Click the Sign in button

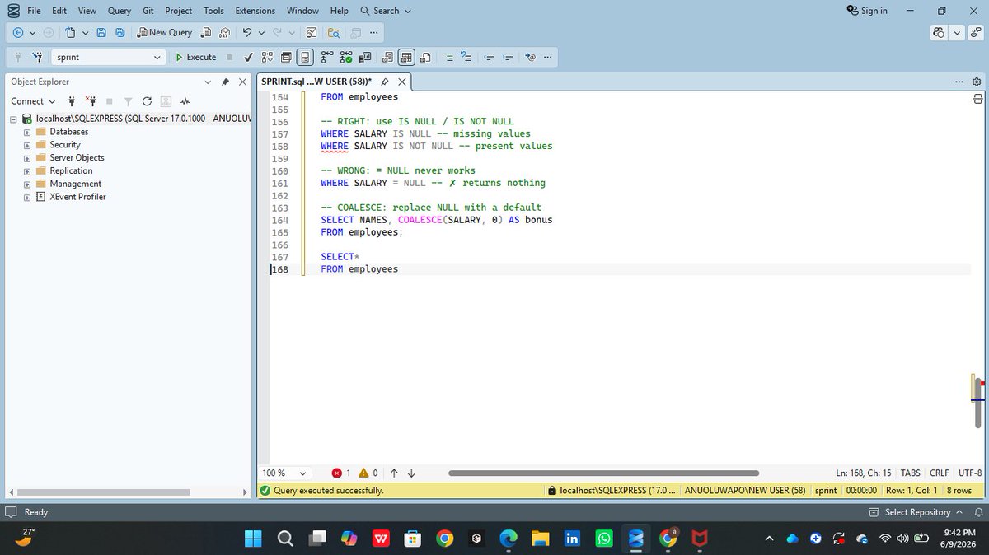[867, 11]
